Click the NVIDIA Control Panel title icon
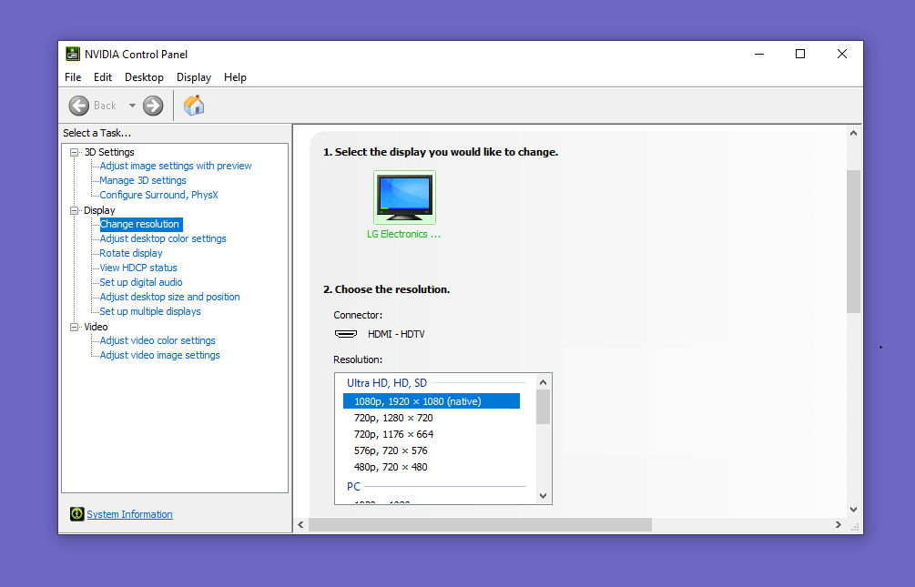The height and width of the screenshot is (587, 915). 72,54
